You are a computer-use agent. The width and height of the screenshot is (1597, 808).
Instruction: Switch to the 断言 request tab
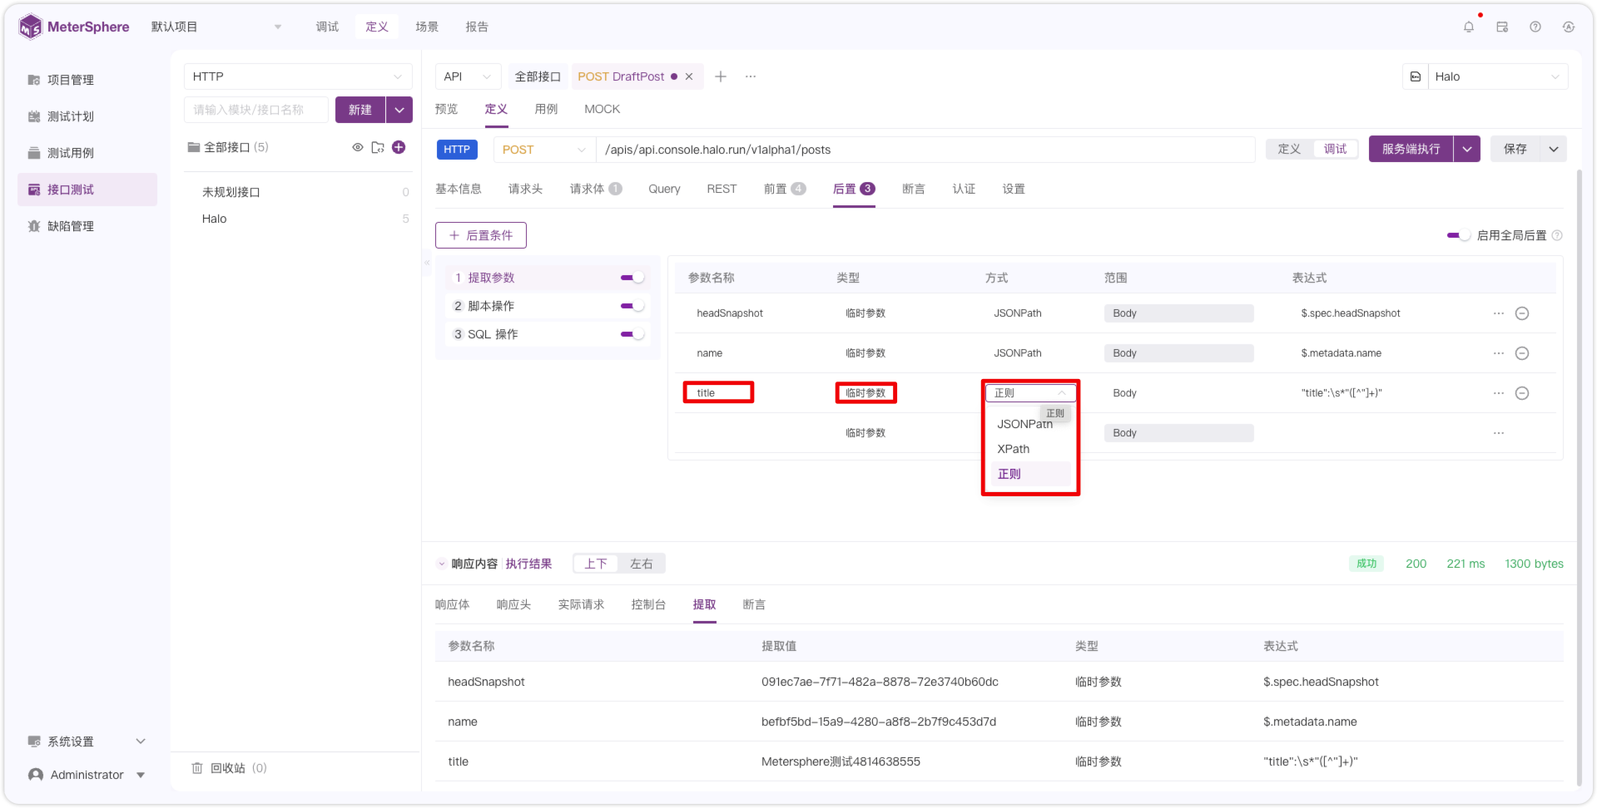click(x=914, y=189)
